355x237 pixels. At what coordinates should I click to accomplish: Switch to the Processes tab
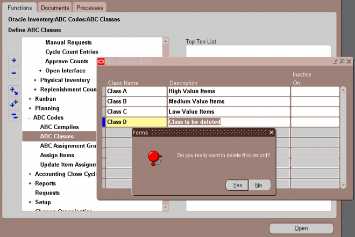point(90,8)
